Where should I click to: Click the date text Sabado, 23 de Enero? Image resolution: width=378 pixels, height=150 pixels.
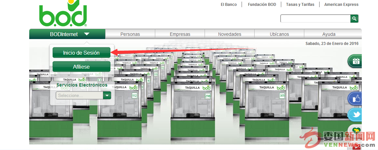pos(332,44)
